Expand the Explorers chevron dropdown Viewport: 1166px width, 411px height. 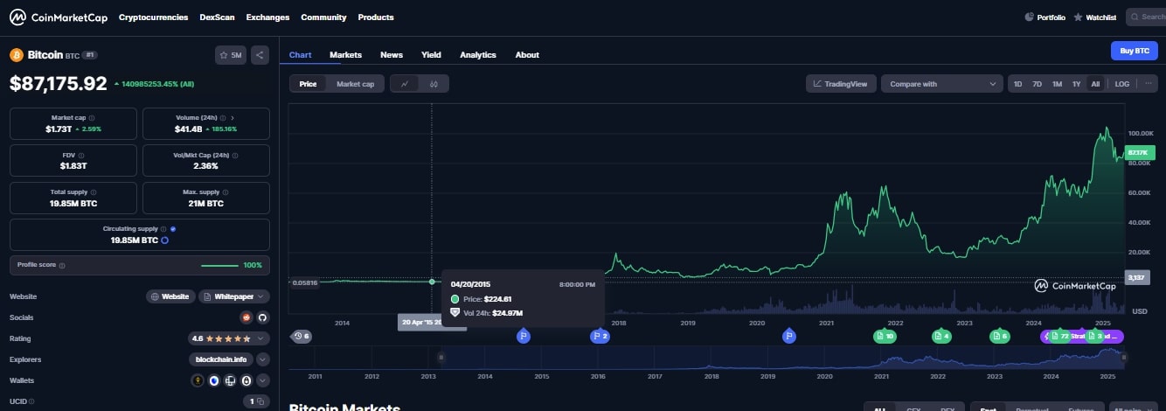point(263,359)
